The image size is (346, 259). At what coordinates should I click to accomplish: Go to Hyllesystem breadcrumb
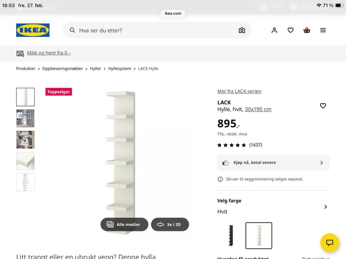tap(120, 69)
